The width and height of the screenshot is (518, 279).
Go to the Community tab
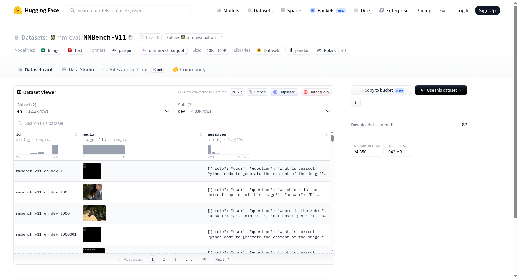pos(189,70)
